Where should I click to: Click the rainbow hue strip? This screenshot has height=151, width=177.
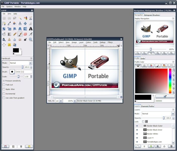click(x=170, y=81)
